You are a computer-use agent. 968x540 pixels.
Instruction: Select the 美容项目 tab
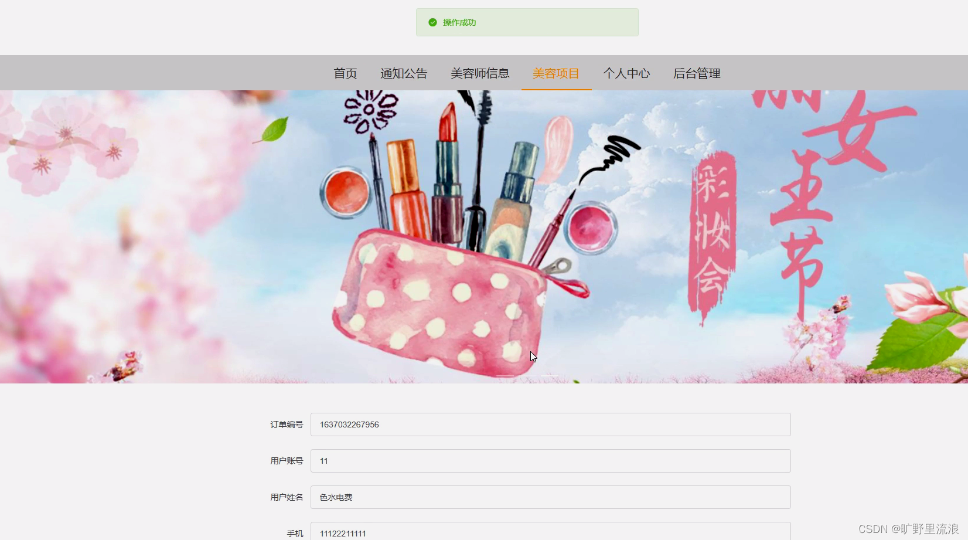pos(556,73)
